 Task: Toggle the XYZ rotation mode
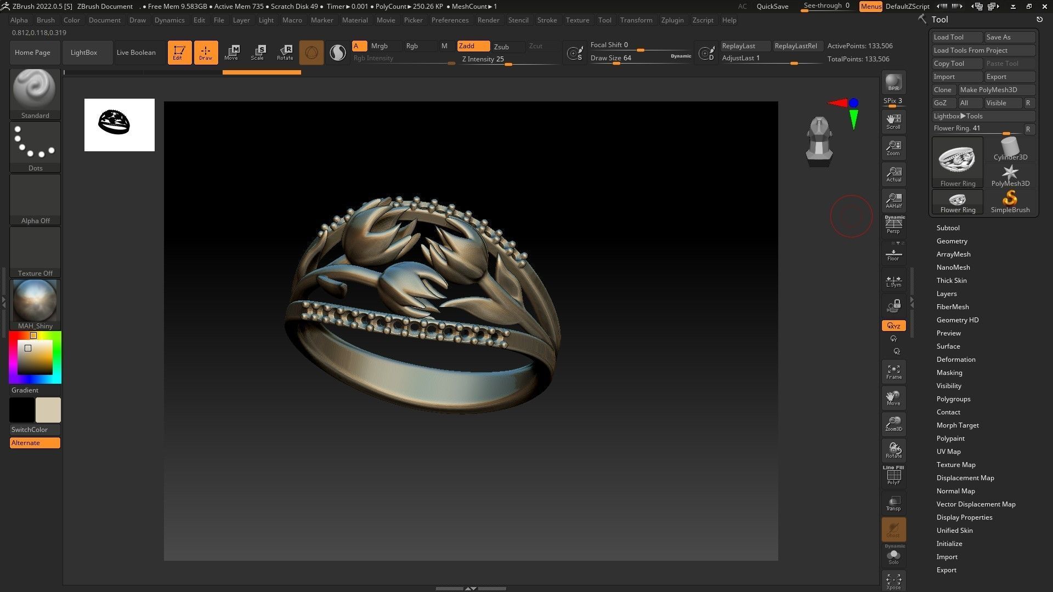[893, 326]
